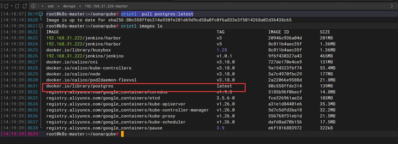The width and height of the screenshot is (398, 144).
Task: Click the TAG column header
Action: 220,32
